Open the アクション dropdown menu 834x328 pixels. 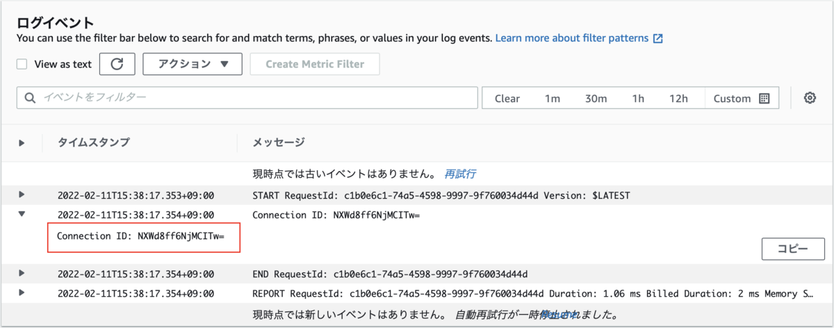tap(193, 64)
